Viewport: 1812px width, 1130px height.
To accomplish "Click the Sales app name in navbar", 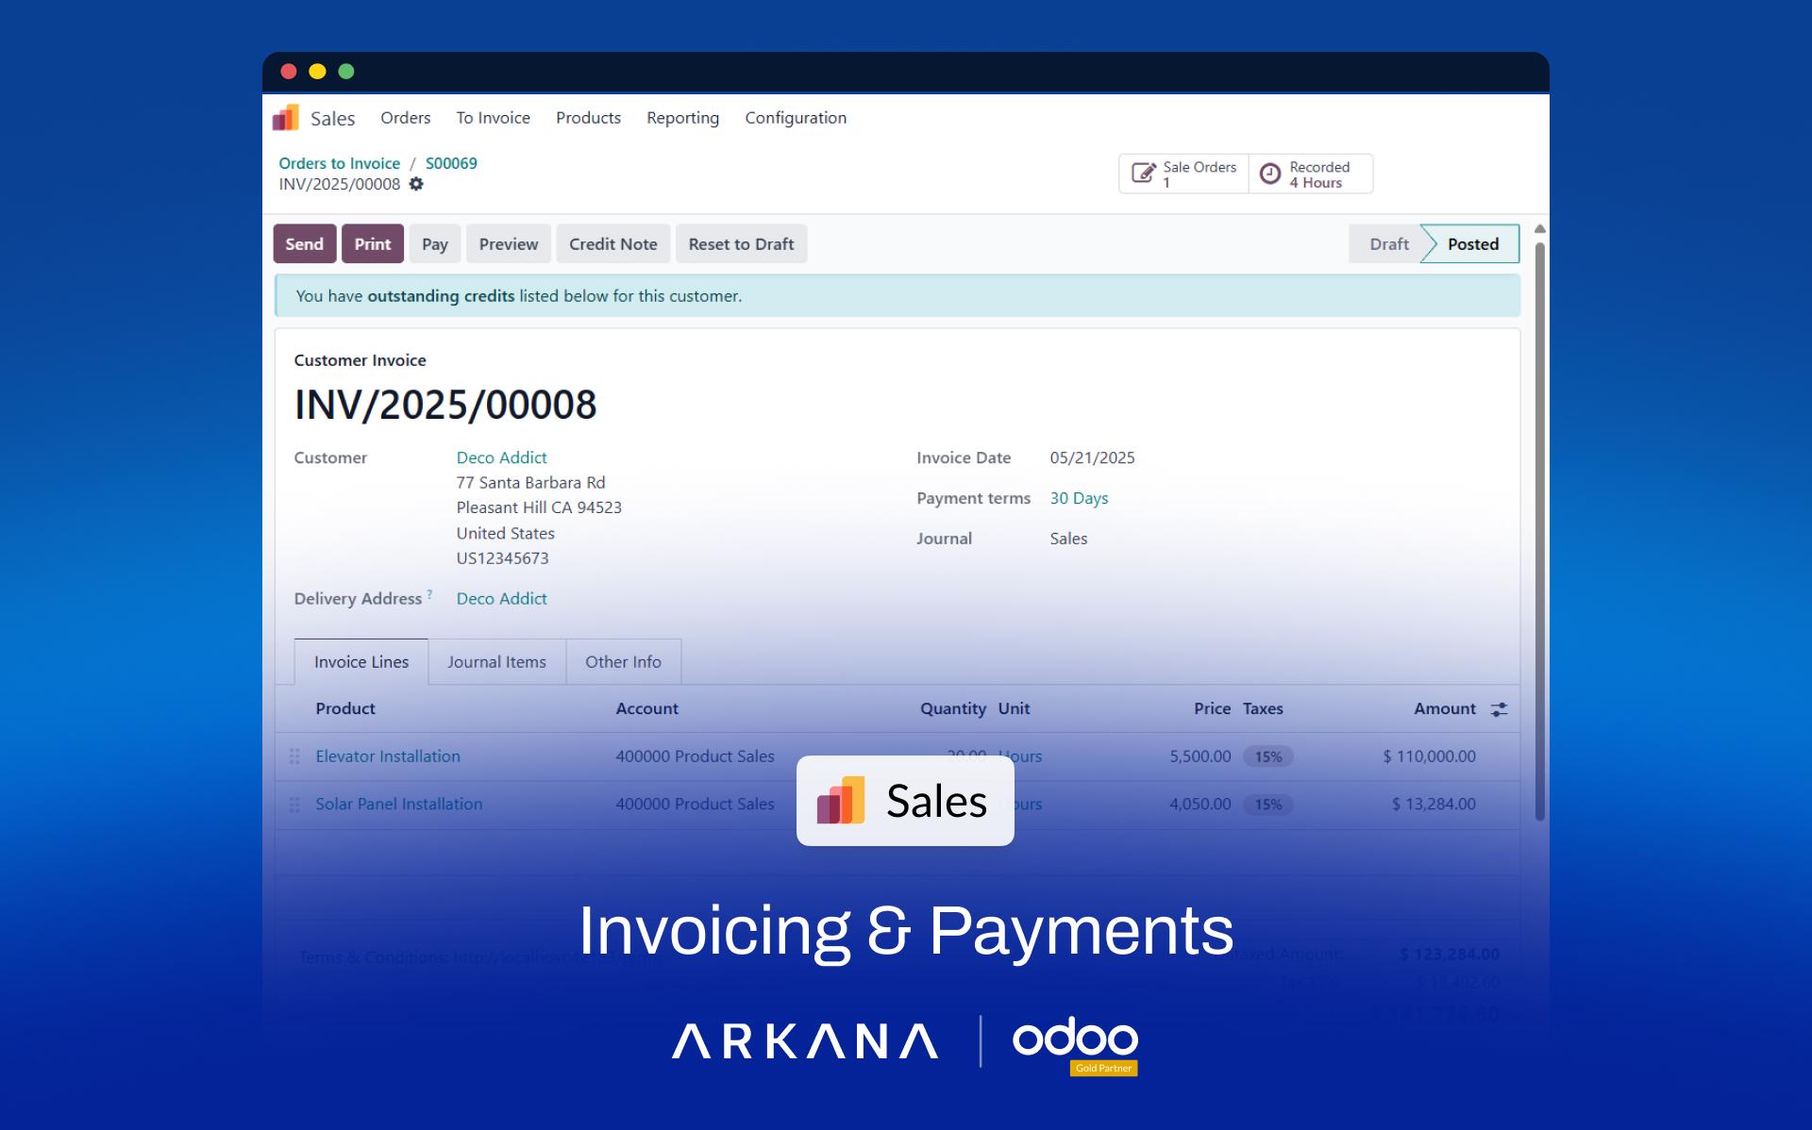I will coord(332,119).
